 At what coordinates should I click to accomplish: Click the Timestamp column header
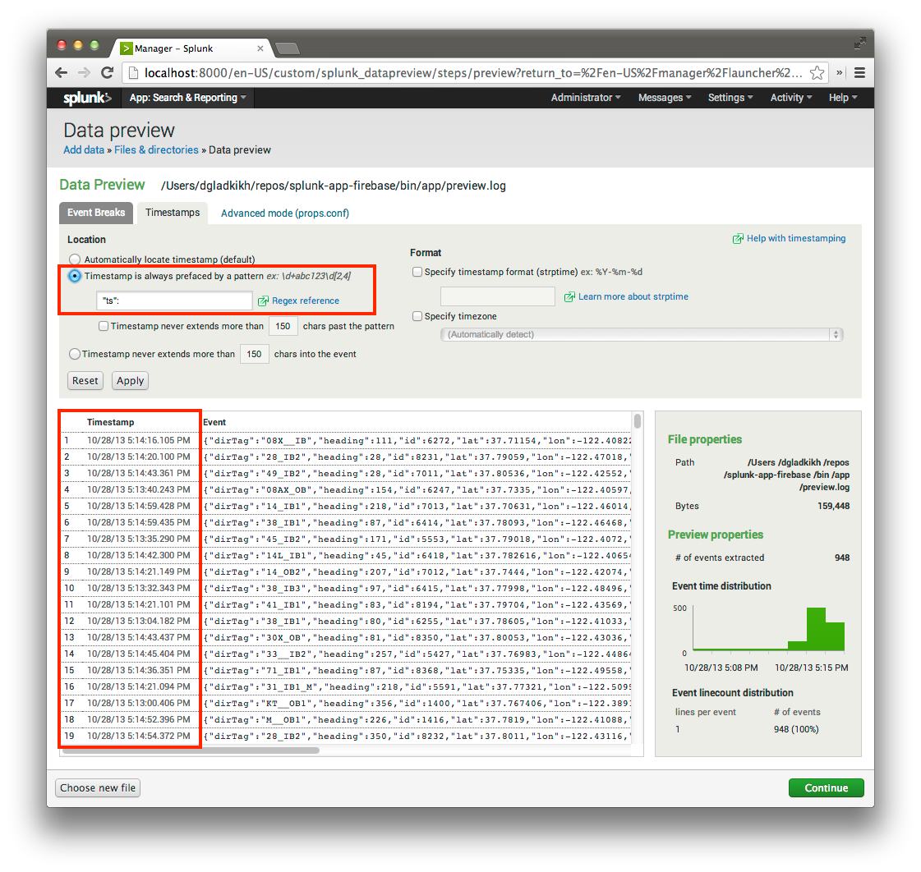(x=110, y=422)
